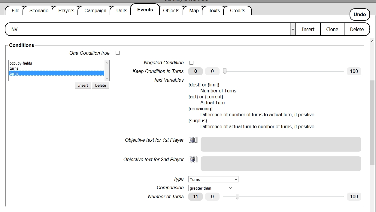The height and width of the screenshot is (212, 376).
Task: Delete the selected condition from the list
Action: (101, 85)
